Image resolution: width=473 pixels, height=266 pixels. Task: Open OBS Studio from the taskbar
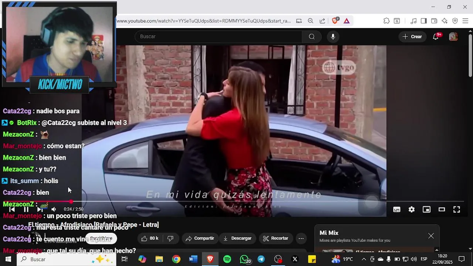[278, 259]
